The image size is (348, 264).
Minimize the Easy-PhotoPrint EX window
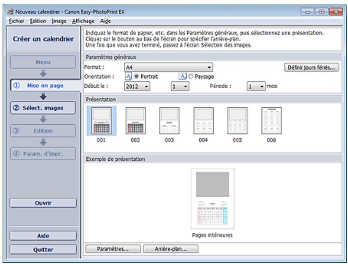click(307, 12)
